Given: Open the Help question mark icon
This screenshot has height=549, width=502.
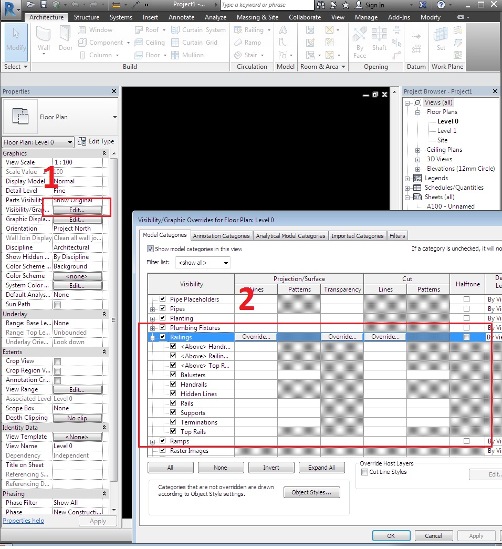Looking at the screenshot, I should (441, 5).
